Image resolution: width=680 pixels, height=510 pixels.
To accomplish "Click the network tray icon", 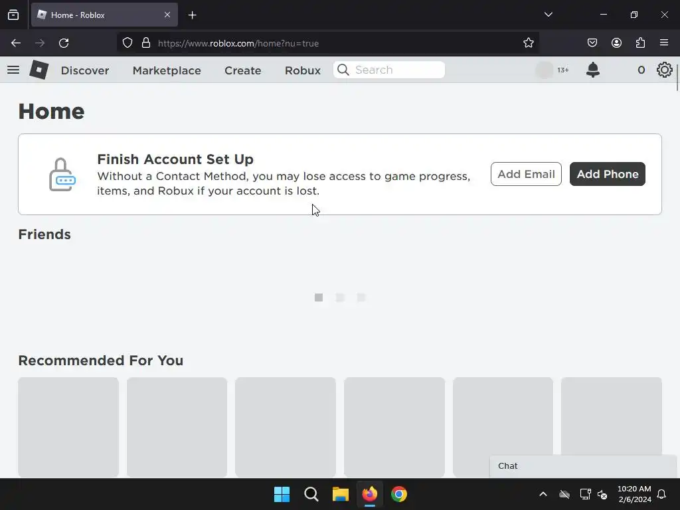I will [x=585, y=494].
